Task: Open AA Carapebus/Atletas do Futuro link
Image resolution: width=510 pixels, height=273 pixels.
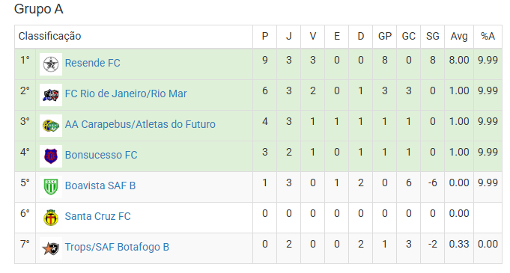Action: tap(140, 124)
